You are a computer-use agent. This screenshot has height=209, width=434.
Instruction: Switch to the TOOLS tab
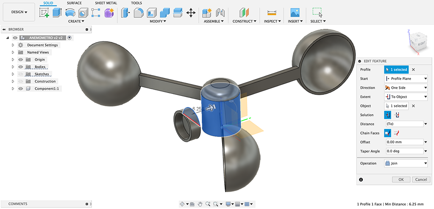pos(136,3)
